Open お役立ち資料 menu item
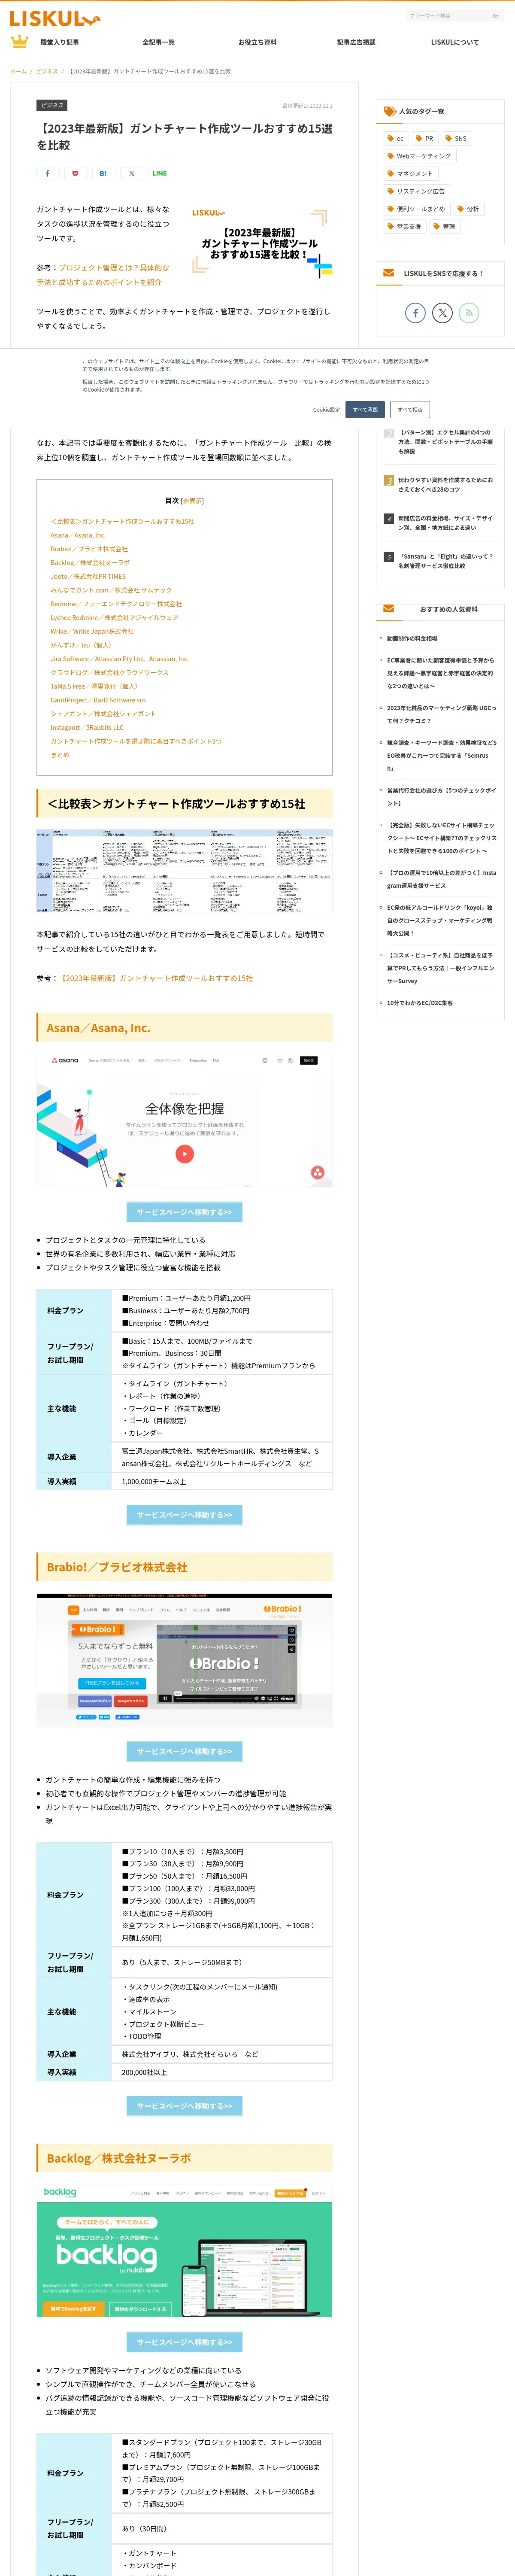This screenshot has height=2576, width=515. click(x=257, y=42)
